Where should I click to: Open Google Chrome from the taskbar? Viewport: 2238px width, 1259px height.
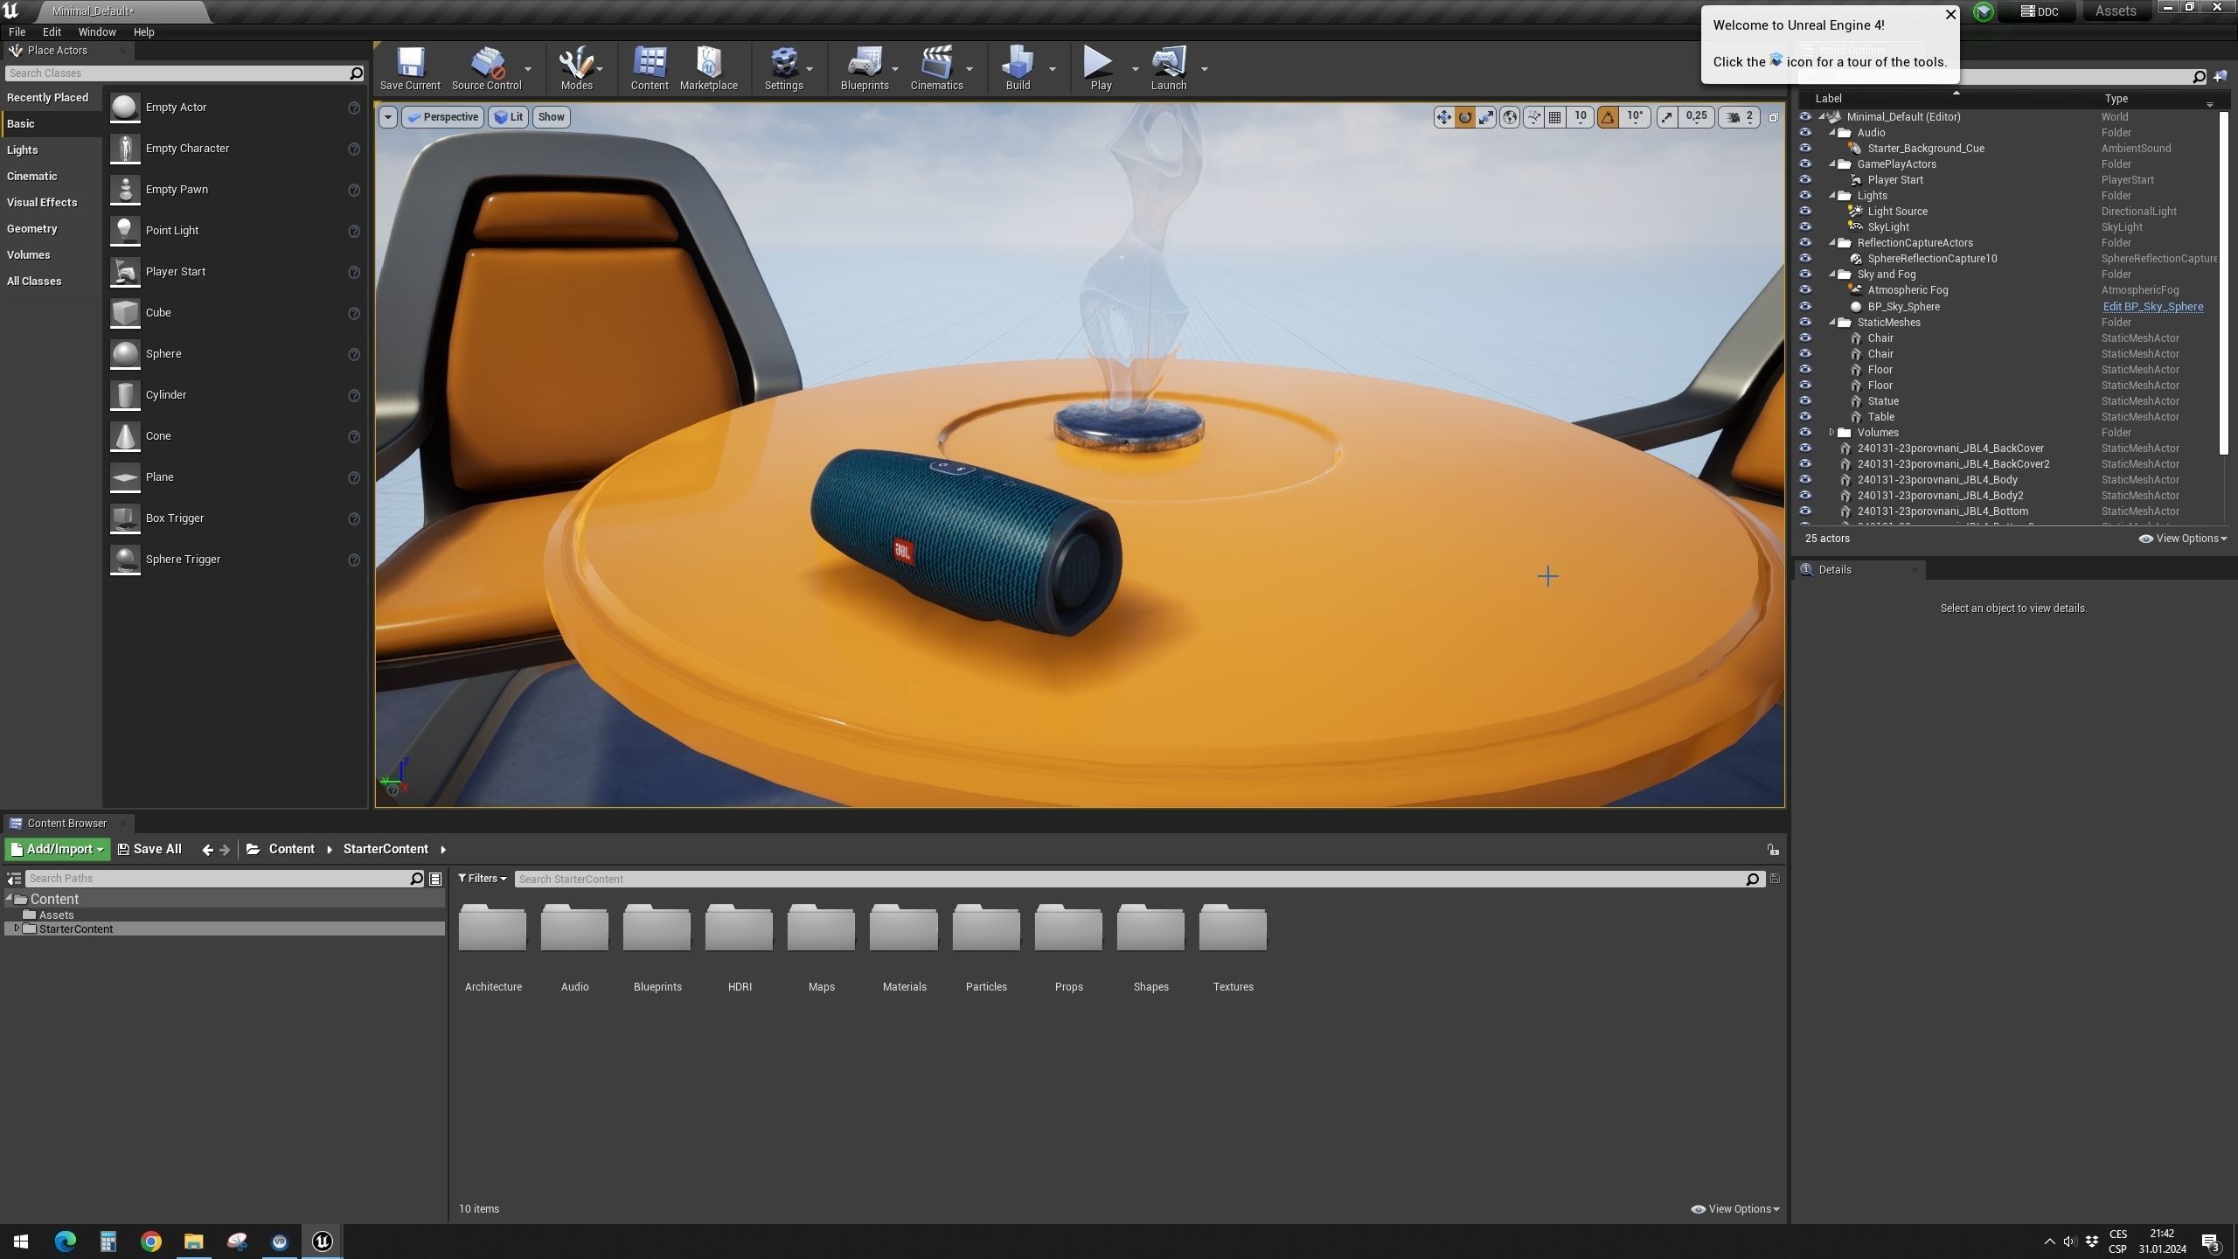point(151,1242)
